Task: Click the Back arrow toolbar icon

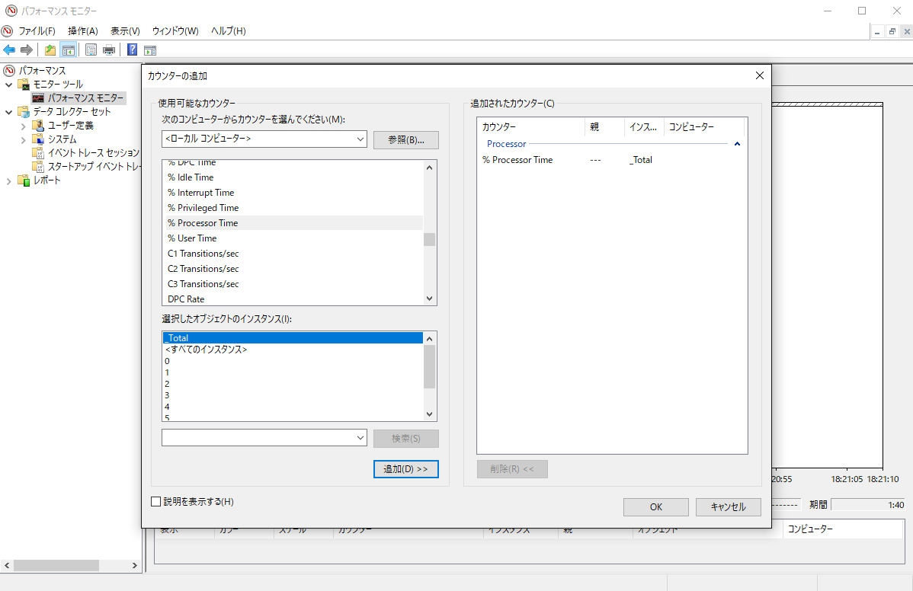Action: click(9, 50)
